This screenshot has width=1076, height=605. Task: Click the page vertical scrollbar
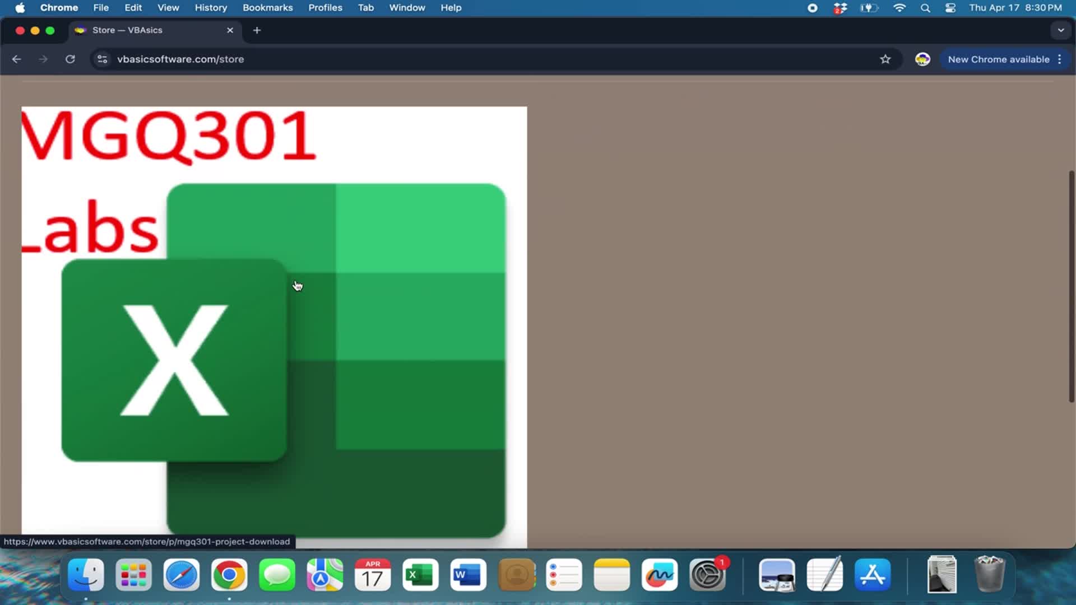[x=1071, y=286]
